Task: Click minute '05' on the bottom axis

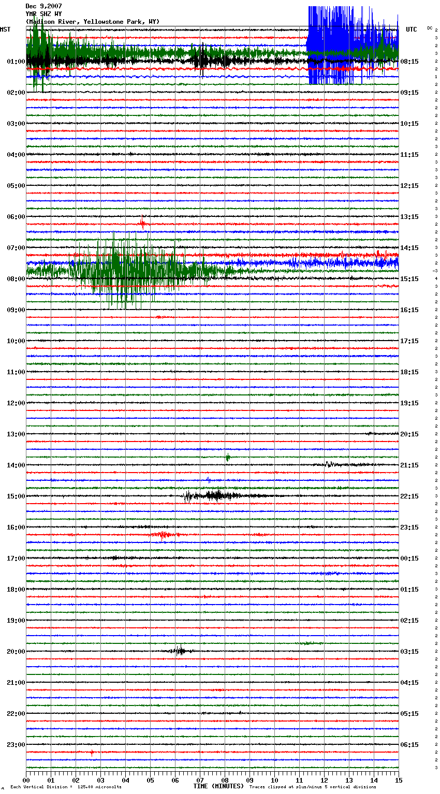Action: point(150,780)
